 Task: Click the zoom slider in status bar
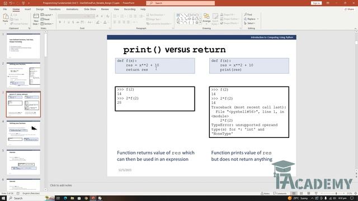click(x=332, y=194)
